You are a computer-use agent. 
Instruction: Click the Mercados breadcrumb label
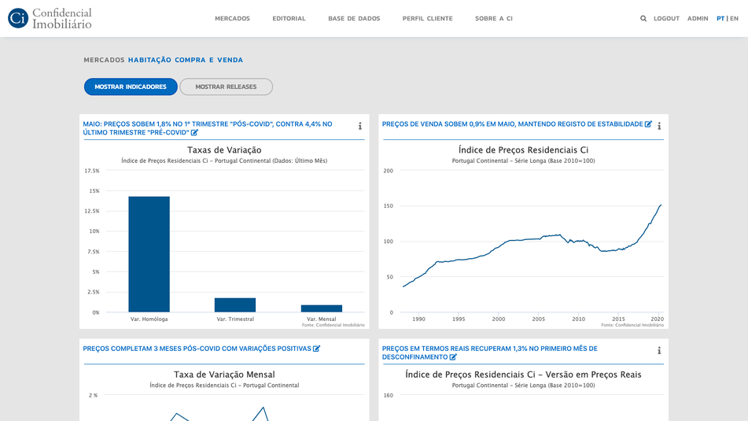[x=104, y=60]
